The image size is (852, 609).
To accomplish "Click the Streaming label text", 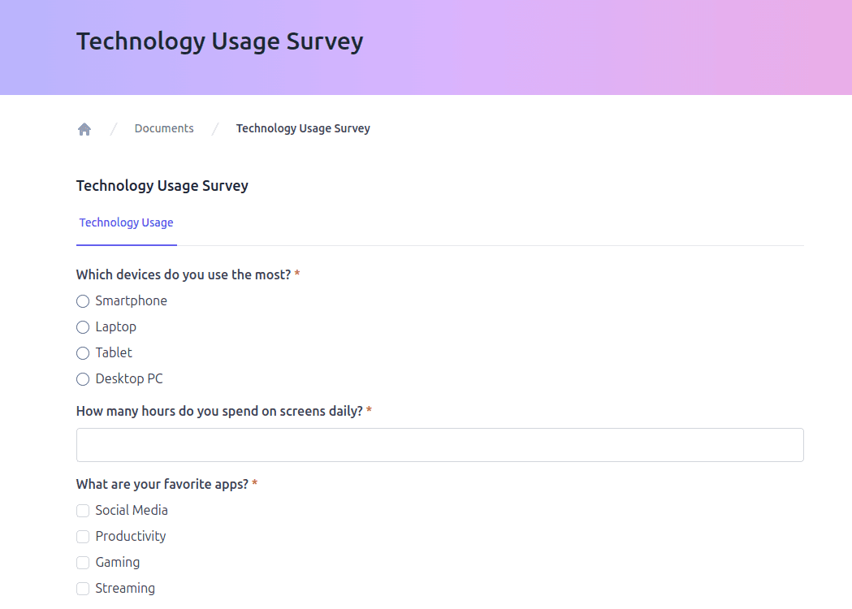I will (125, 589).
